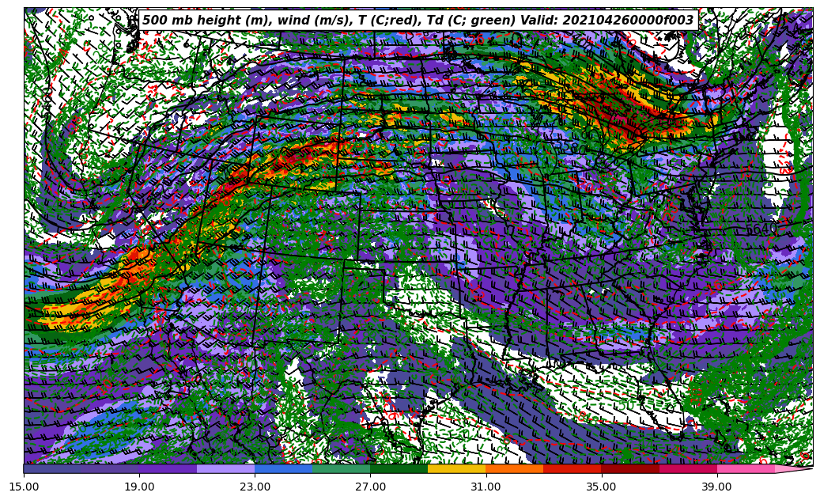Click the crimson colorbar segment
Viewport: 820px width, 500px height.
(x=687, y=468)
